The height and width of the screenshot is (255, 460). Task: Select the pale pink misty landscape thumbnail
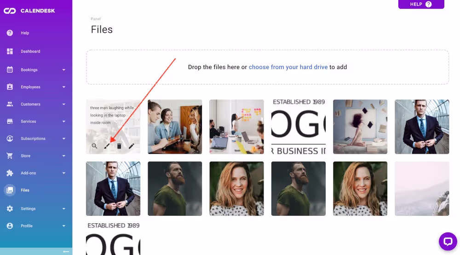point(422,189)
